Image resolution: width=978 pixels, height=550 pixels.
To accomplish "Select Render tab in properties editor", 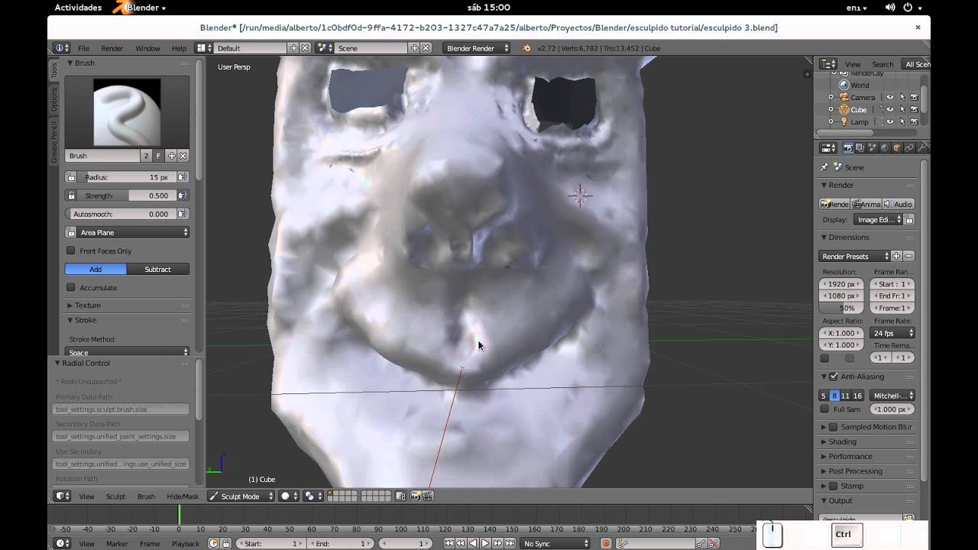I will tap(848, 148).
